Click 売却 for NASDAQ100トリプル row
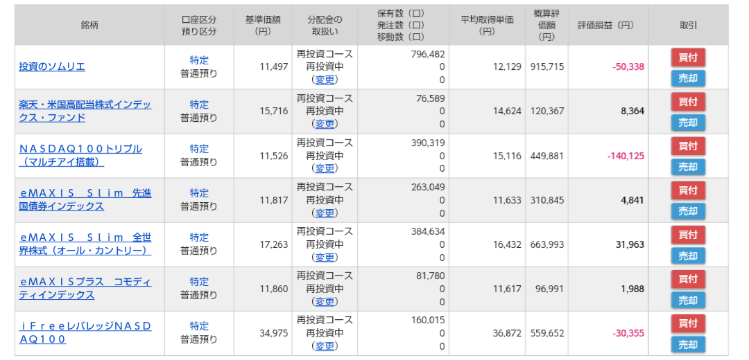Screen dimensions: 749x360 pyautogui.click(x=688, y=168)
